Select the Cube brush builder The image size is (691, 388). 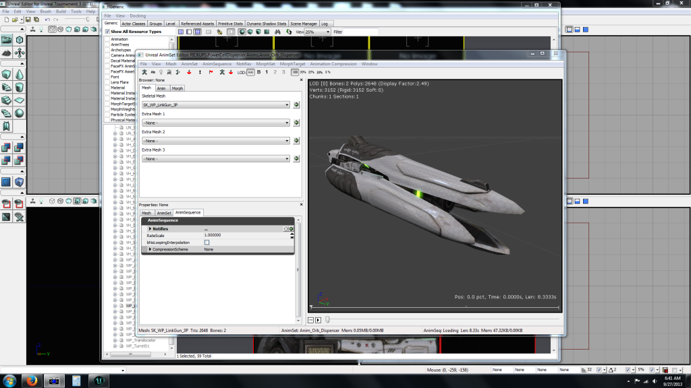(x=7, y=74)
